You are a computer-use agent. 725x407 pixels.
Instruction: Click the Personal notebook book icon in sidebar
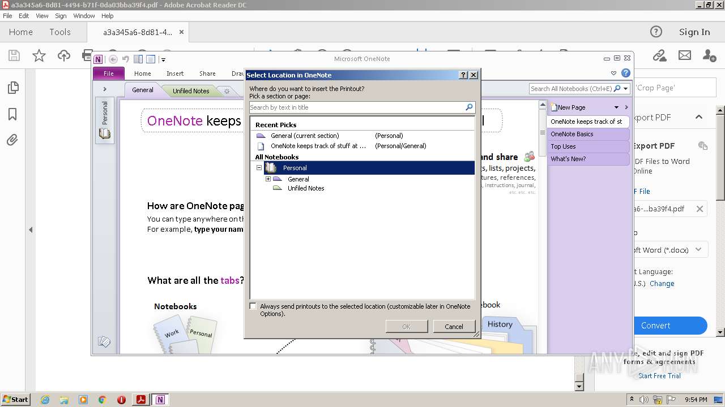(x=105, y=133)
